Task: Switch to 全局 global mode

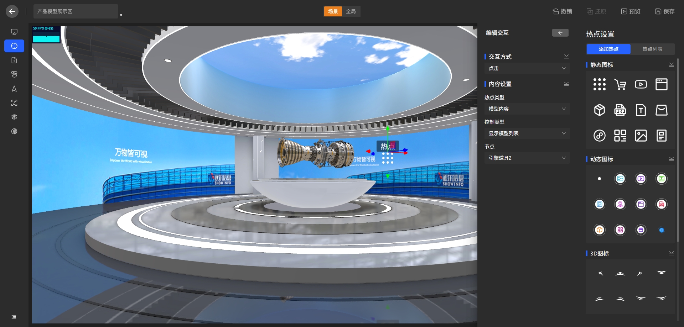Action: click(x=351, y=11)
